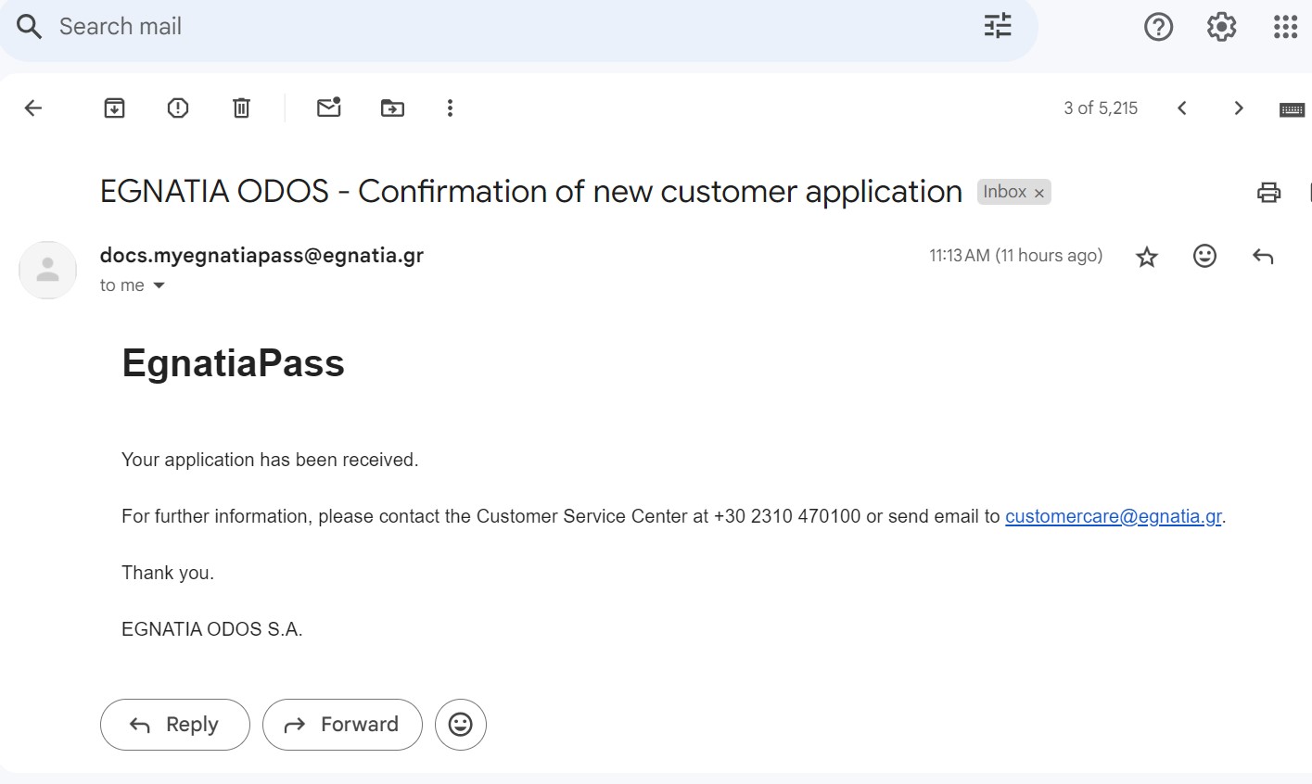Open Gmail settings gear

click(1221, 27)
